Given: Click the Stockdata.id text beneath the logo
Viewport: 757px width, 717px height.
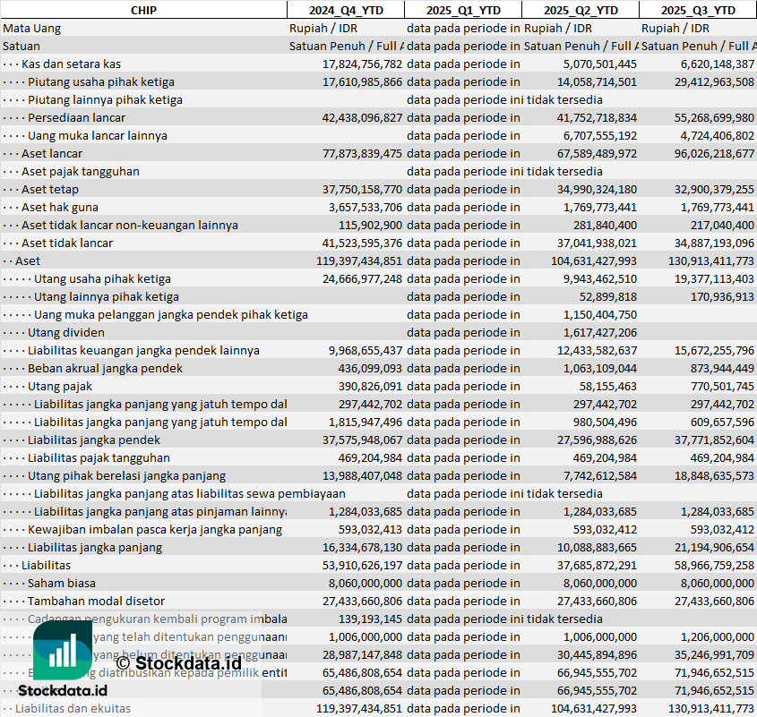Looking at the screenshot, I should (63, 690).
